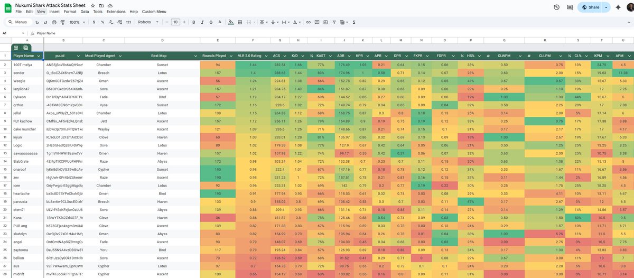Open the Extensions menu
The image size is (634, 278).
(116, 11)
